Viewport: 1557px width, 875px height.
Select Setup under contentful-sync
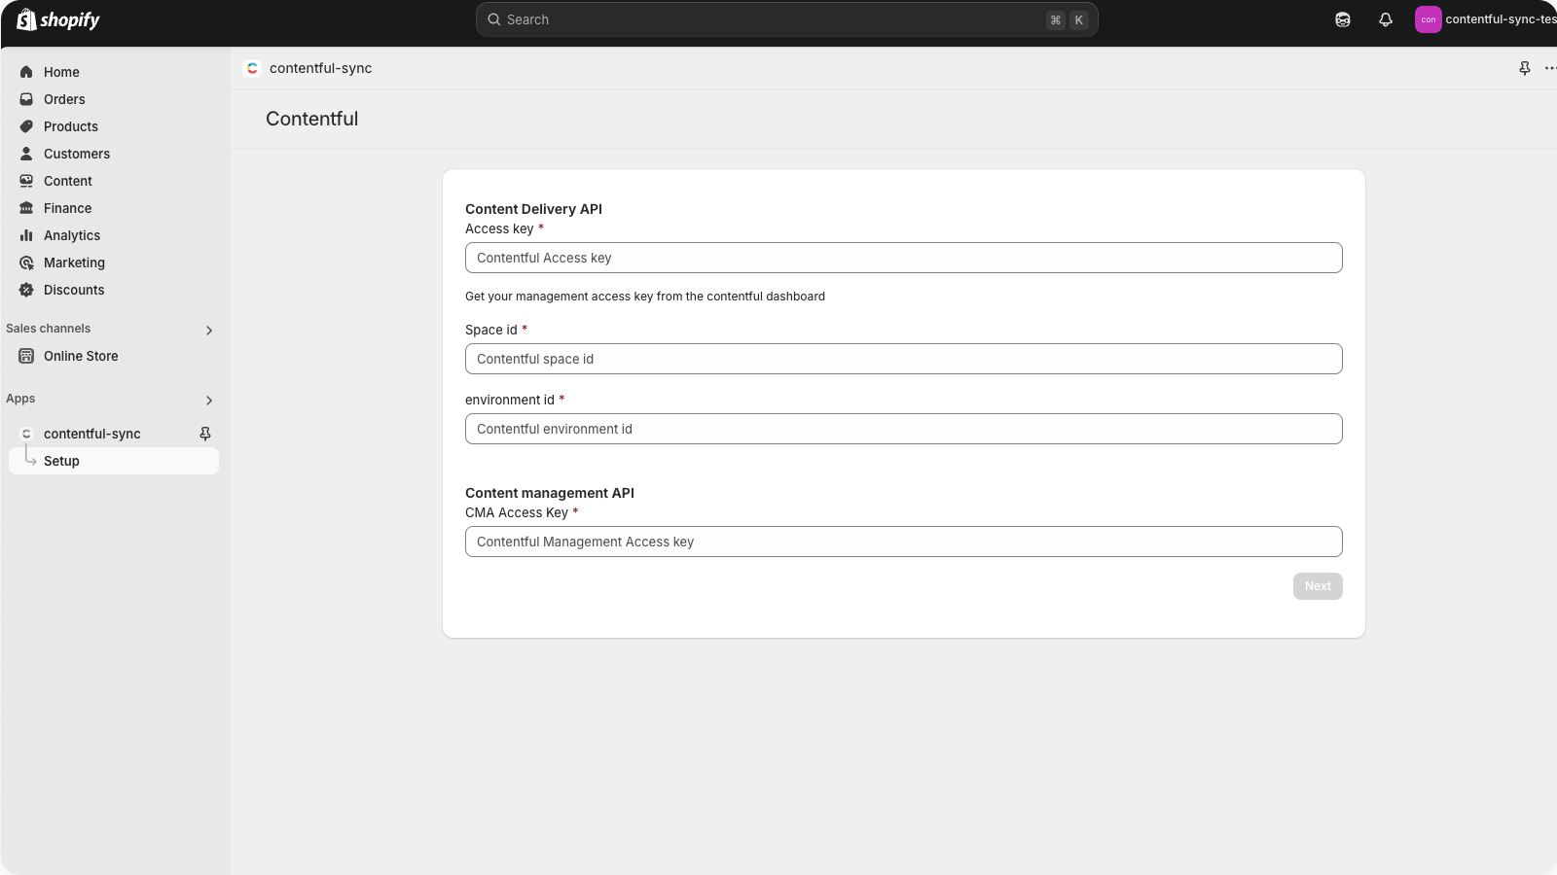[x=61, y=460]
